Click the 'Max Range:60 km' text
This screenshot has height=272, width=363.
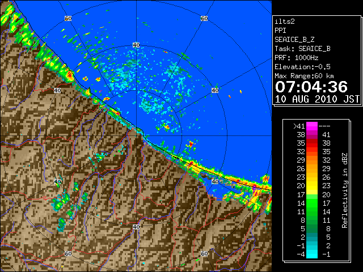(304, 76)
